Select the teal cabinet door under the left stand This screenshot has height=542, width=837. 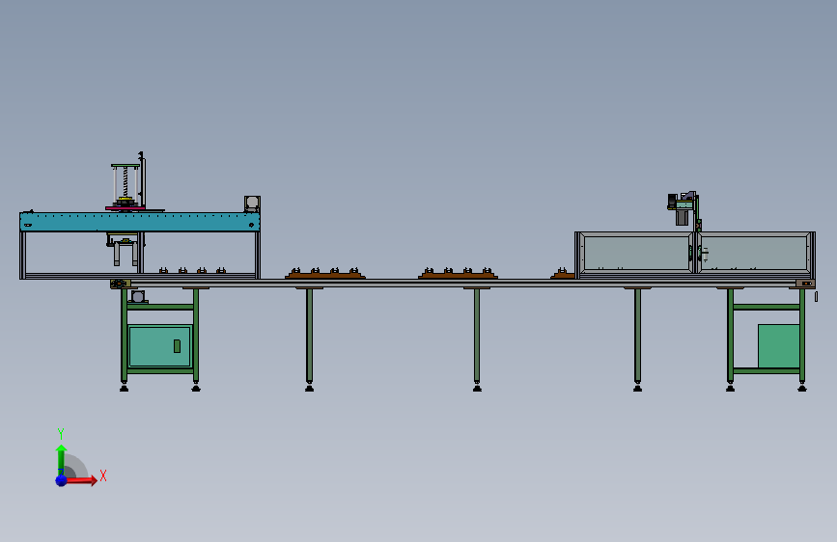tap(159, 345)
